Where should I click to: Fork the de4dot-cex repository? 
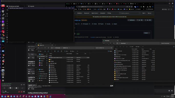[x=140, y=20]
